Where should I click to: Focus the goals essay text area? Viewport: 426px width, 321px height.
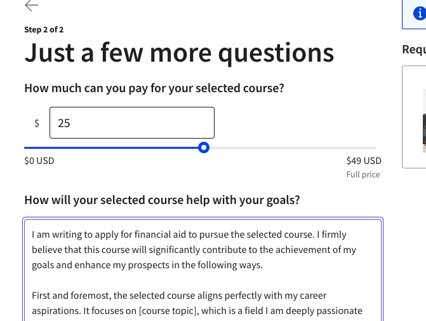(203, 270)
